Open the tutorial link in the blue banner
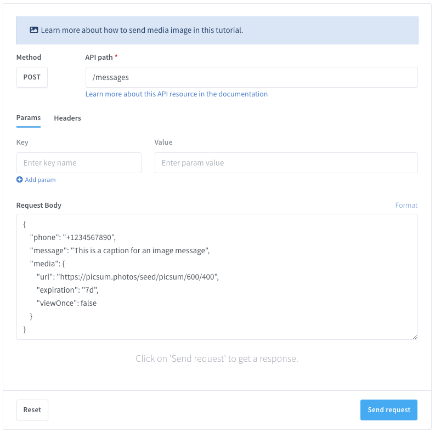The height and width of the screenshot is (433, 435). click(142, 30)
